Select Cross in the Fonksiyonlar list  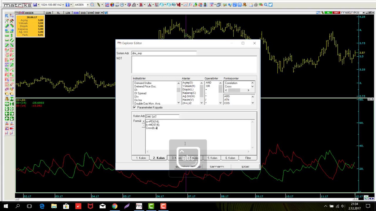point(228,86)
